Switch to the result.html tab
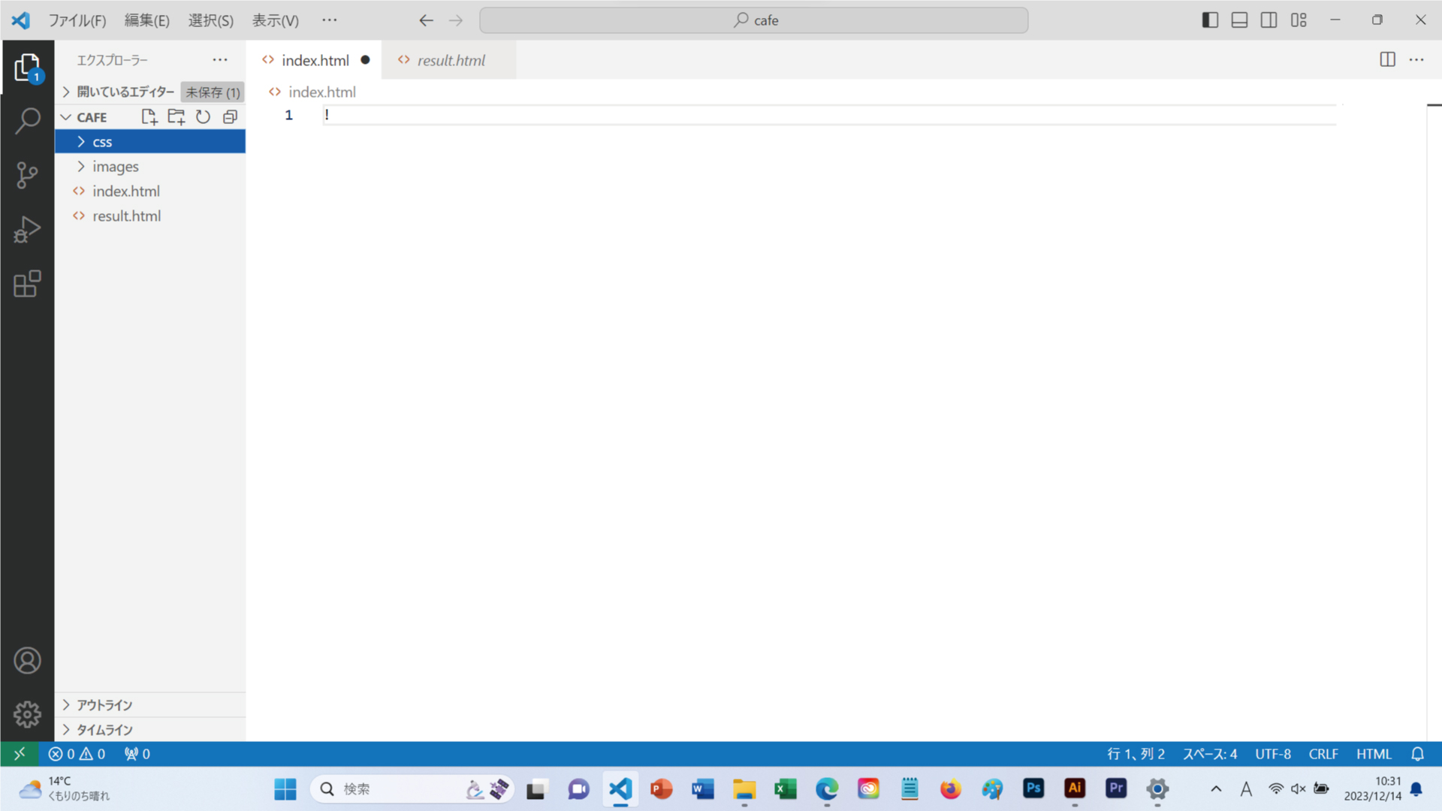 (451, 60)
